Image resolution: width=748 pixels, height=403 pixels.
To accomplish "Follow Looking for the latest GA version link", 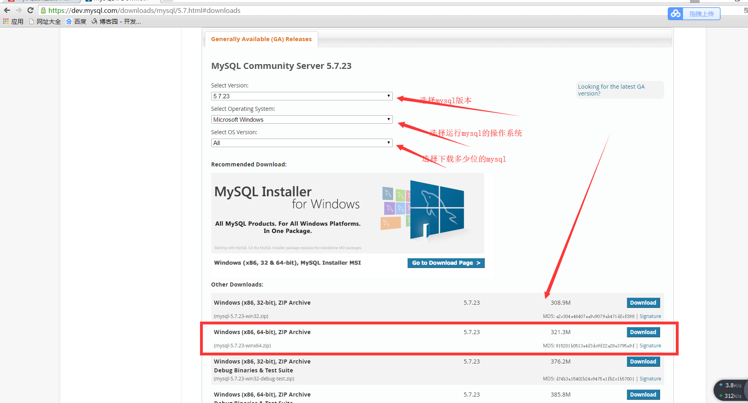I will tap(611, 90).
